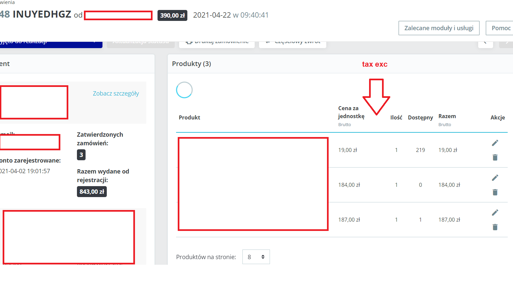Click Zalecane moduły i usługi button
The image size is (513, 284).
coord(439,28)
